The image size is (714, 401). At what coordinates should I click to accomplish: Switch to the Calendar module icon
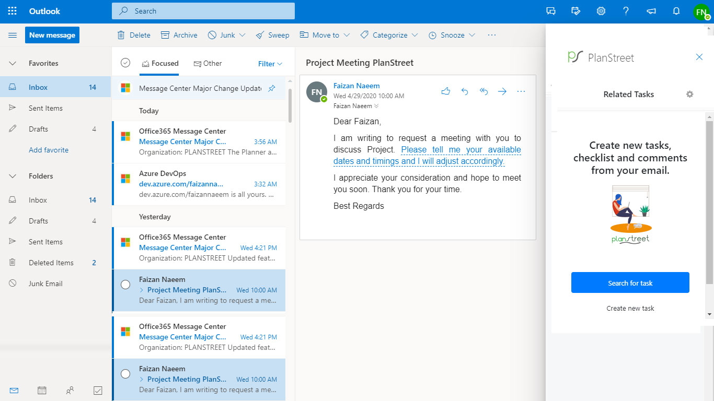click(x=42, y=390)
